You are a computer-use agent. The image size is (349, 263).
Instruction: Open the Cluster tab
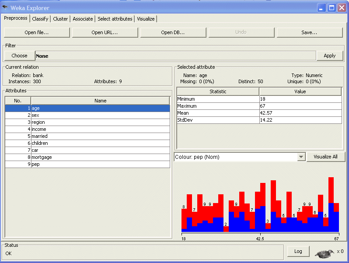tap(60, 19)
